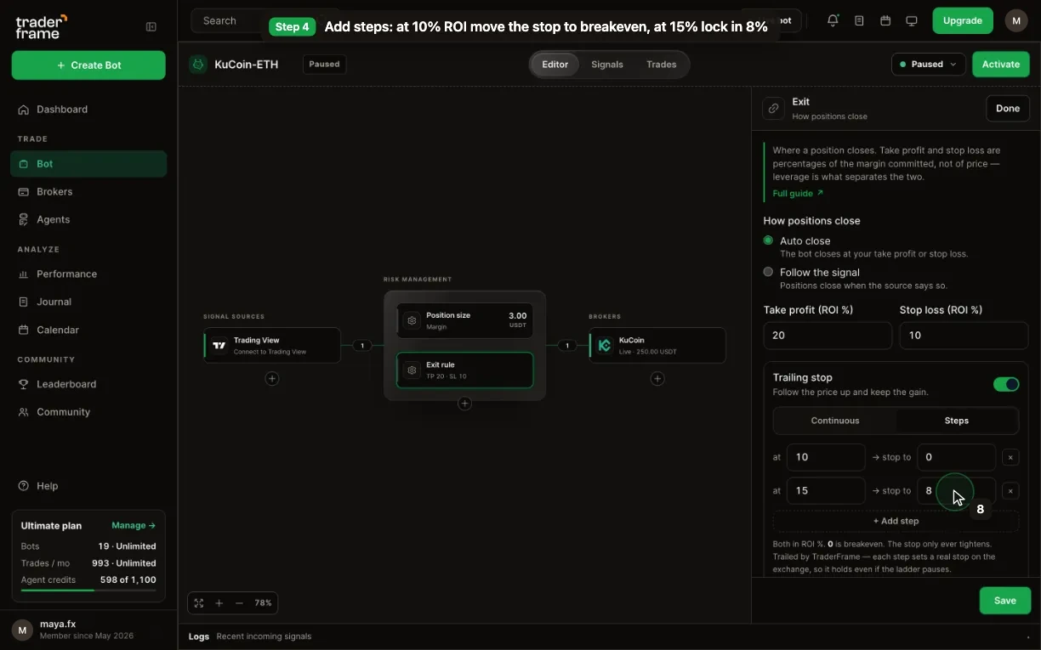
Task: Open Performance analytics in sidebar
Action: (x=88, y=274)
